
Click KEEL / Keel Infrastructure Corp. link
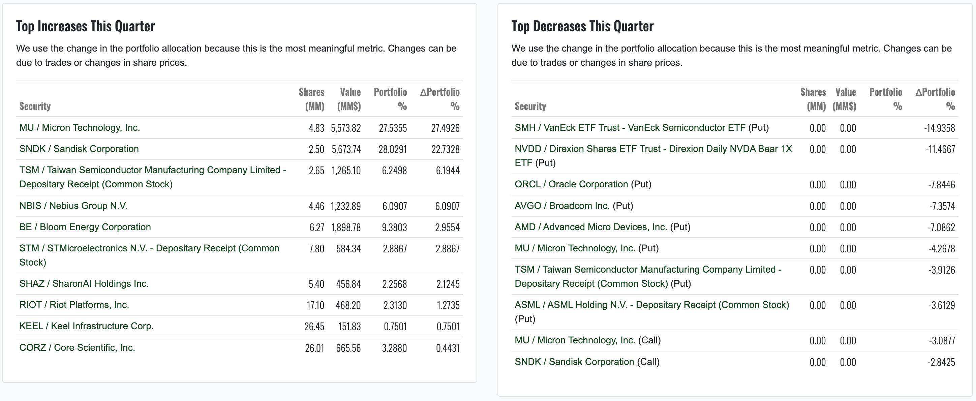click(x=86, y=326)
